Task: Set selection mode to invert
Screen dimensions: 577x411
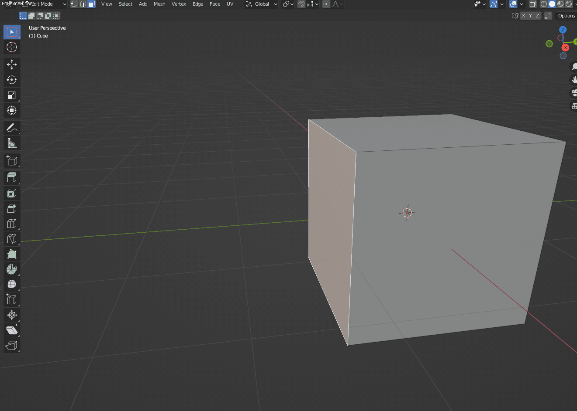Action: click(48, 16)
